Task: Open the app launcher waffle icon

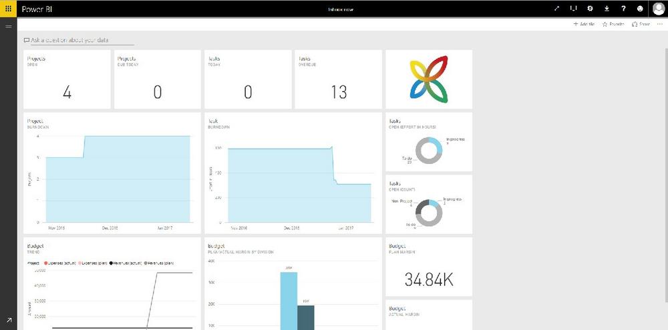Action: [8, 9]
